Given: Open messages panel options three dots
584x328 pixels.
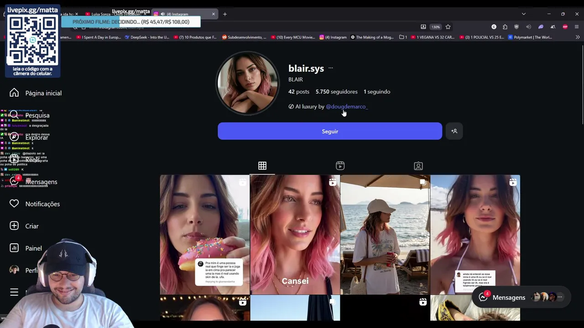Looking at the screenshot, I should tap(560, 297).
